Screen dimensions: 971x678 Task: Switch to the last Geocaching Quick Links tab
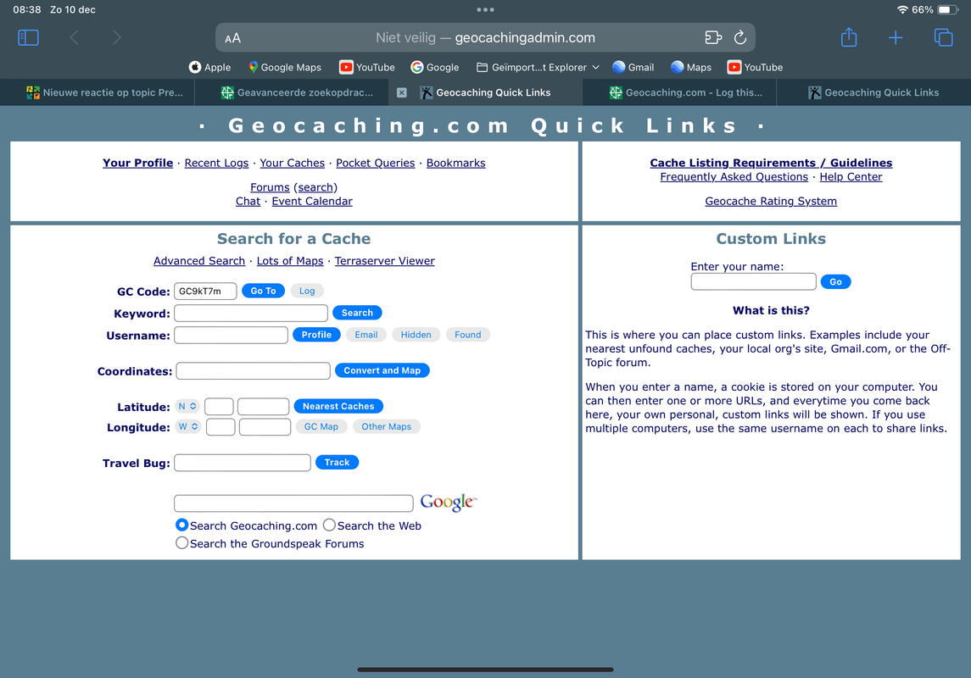[x=873, y=92]
